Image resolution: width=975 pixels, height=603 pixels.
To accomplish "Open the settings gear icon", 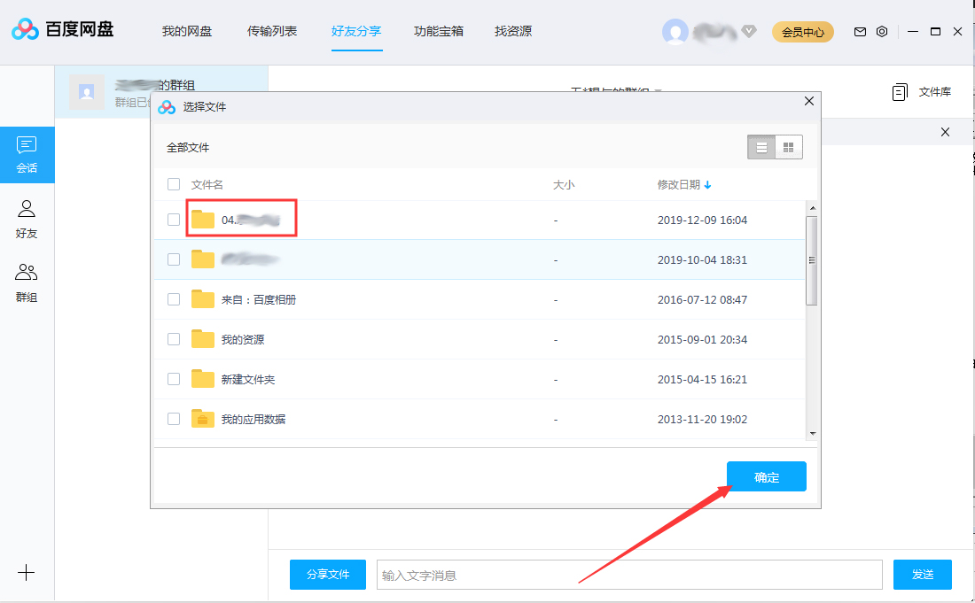I will [882, 31].
